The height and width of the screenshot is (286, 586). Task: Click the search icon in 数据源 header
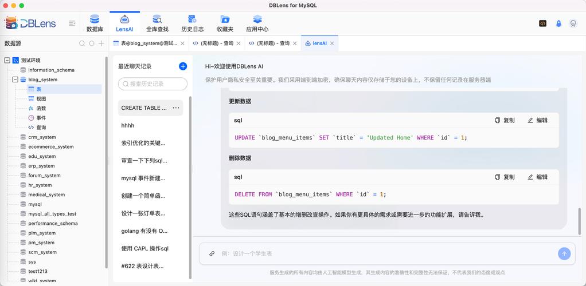(82, 43)
